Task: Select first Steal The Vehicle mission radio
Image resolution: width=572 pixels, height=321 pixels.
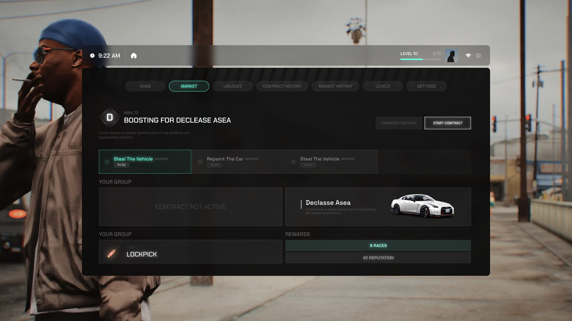Action: coord(107,162)
